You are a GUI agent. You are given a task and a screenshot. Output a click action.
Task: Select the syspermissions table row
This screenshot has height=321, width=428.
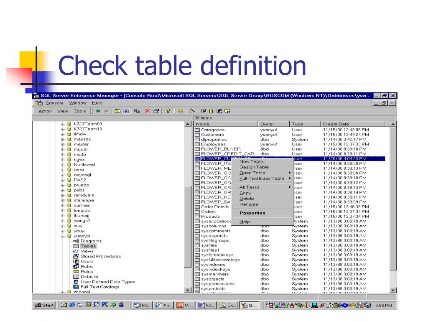[290, 284]
